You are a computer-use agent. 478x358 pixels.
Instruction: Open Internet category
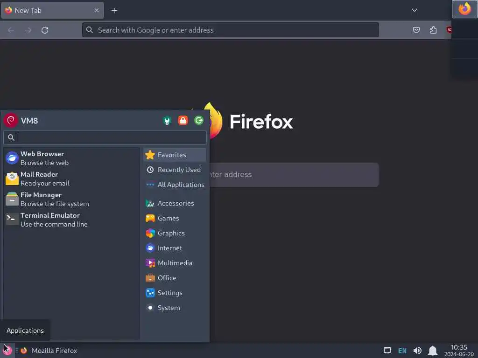(175, 248)
